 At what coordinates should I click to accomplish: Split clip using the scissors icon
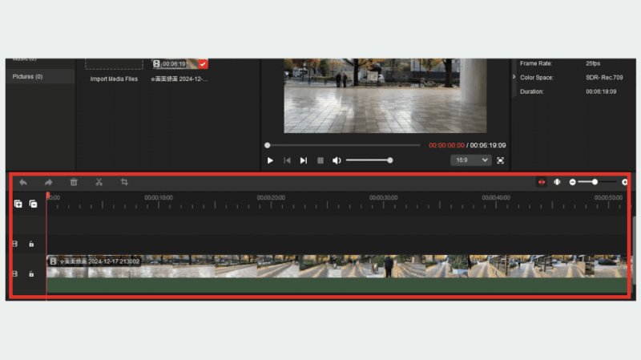[x=99, y=182]
